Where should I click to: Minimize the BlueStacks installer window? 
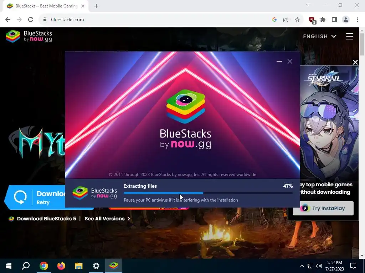[279, 61]
